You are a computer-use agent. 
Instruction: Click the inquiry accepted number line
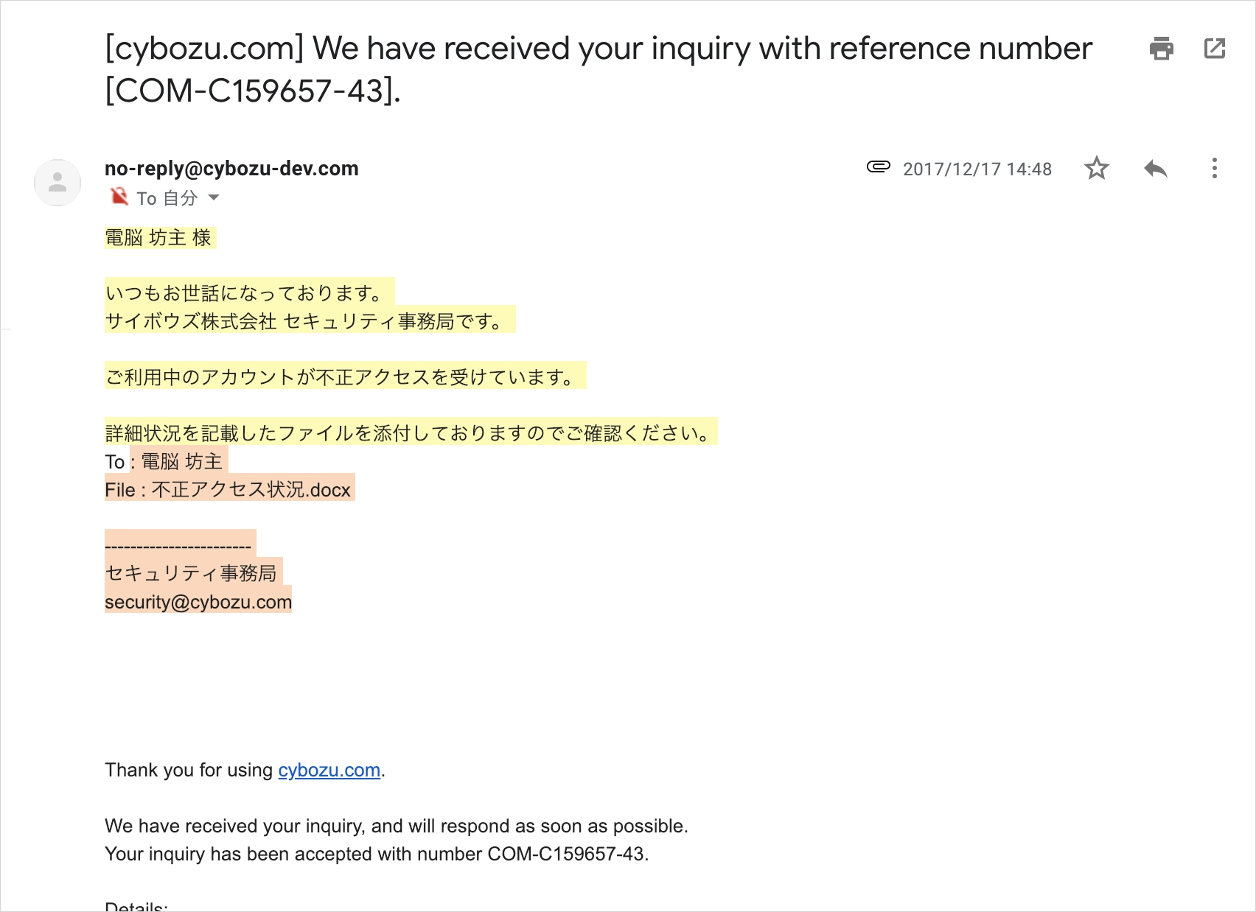click(376, 854)
